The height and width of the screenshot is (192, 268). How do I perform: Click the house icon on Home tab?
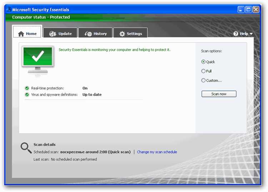21,34
